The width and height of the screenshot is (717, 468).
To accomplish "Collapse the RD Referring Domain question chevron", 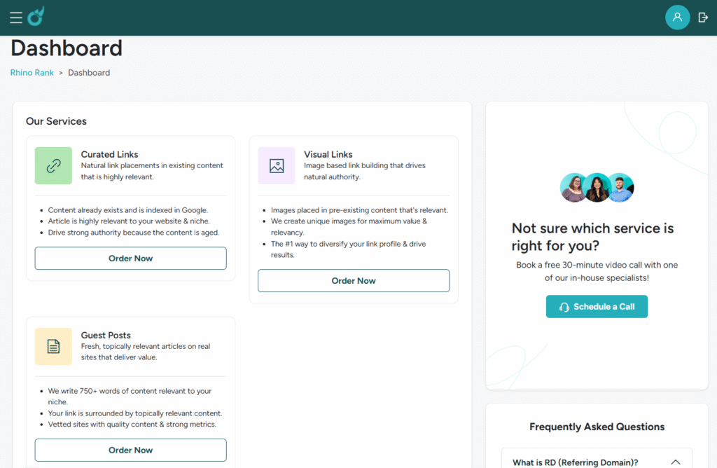I will point(676,462).
